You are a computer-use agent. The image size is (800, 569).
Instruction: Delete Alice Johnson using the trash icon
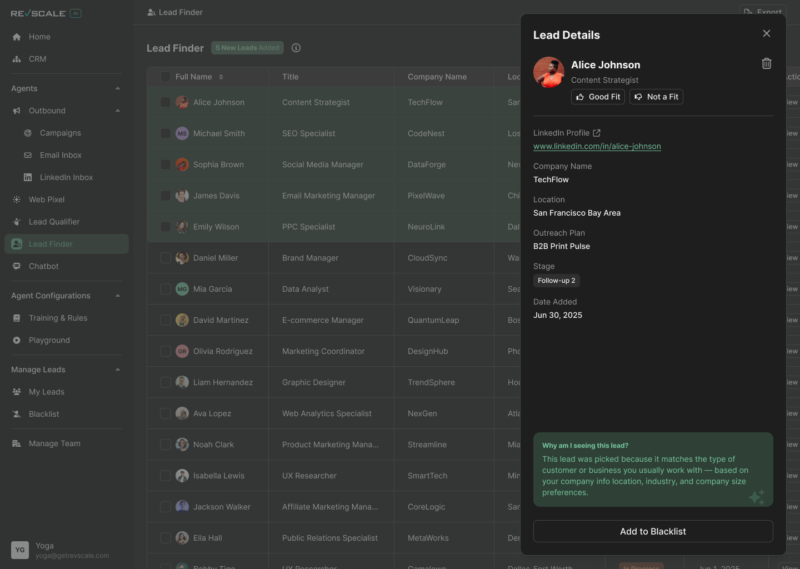click(x=767, y=63)
